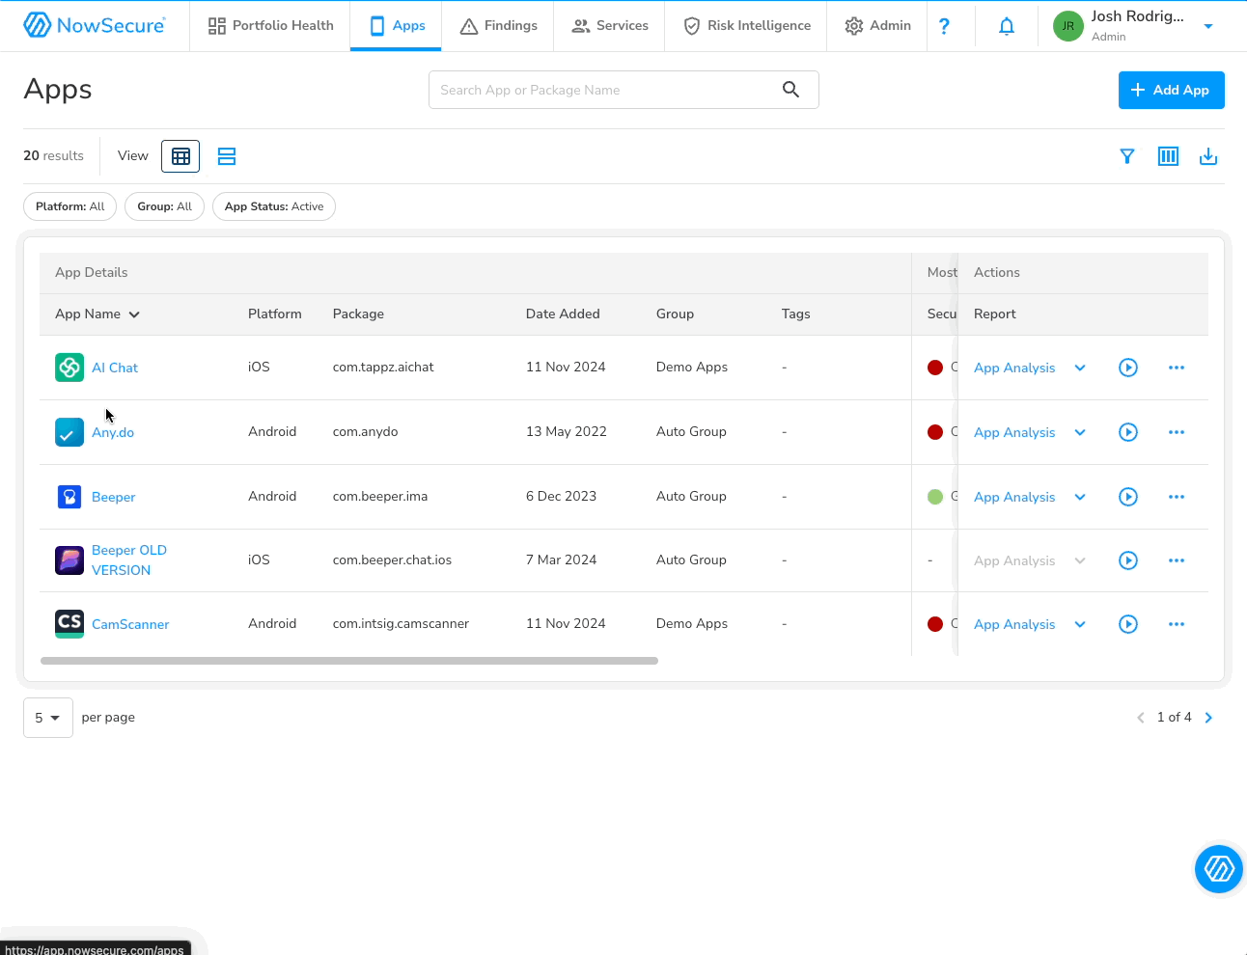This screenshot has width=1247, height=955.
Task: Sort by App Name column chevron
Action: tap(134, 314)
